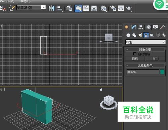
Task: Open Edit Named Selection Sets (ABC braces icon)
Action: click(12, 8)
